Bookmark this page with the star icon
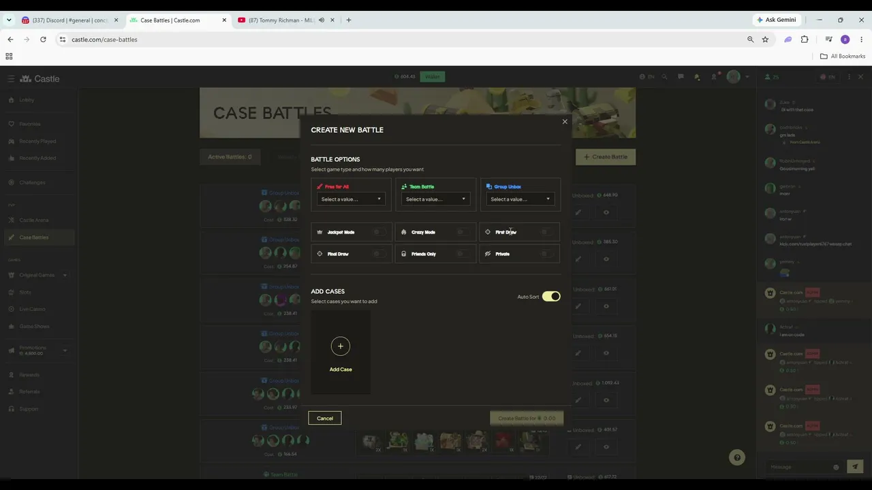The width and height of the screenshot is (872, 490). click(765, 39)
